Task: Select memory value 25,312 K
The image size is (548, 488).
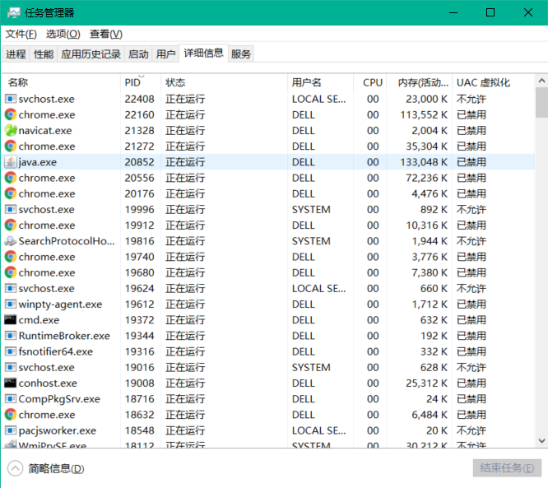Action: [427, 383]
